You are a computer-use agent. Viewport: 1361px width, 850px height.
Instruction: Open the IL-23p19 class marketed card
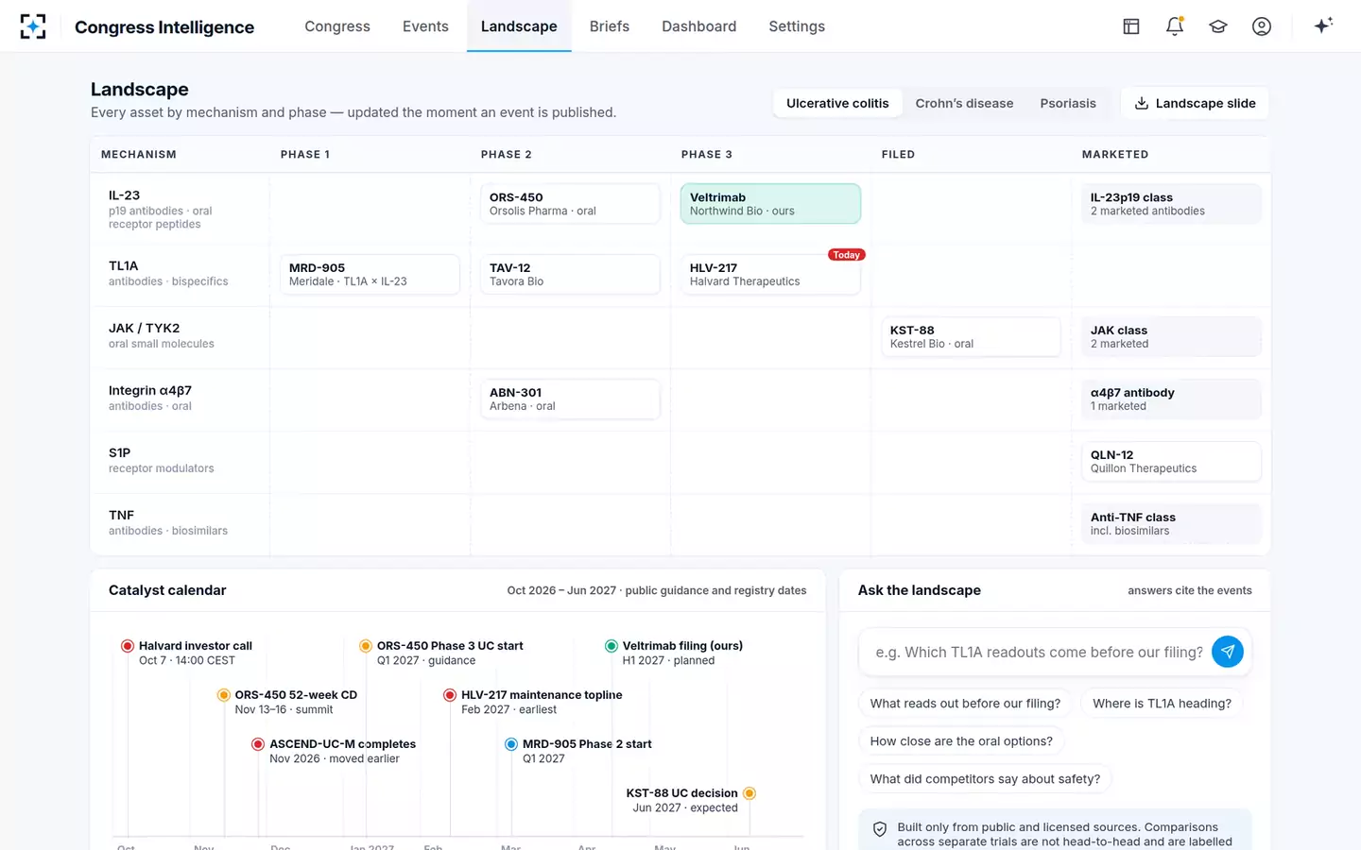coord(1171,204)
